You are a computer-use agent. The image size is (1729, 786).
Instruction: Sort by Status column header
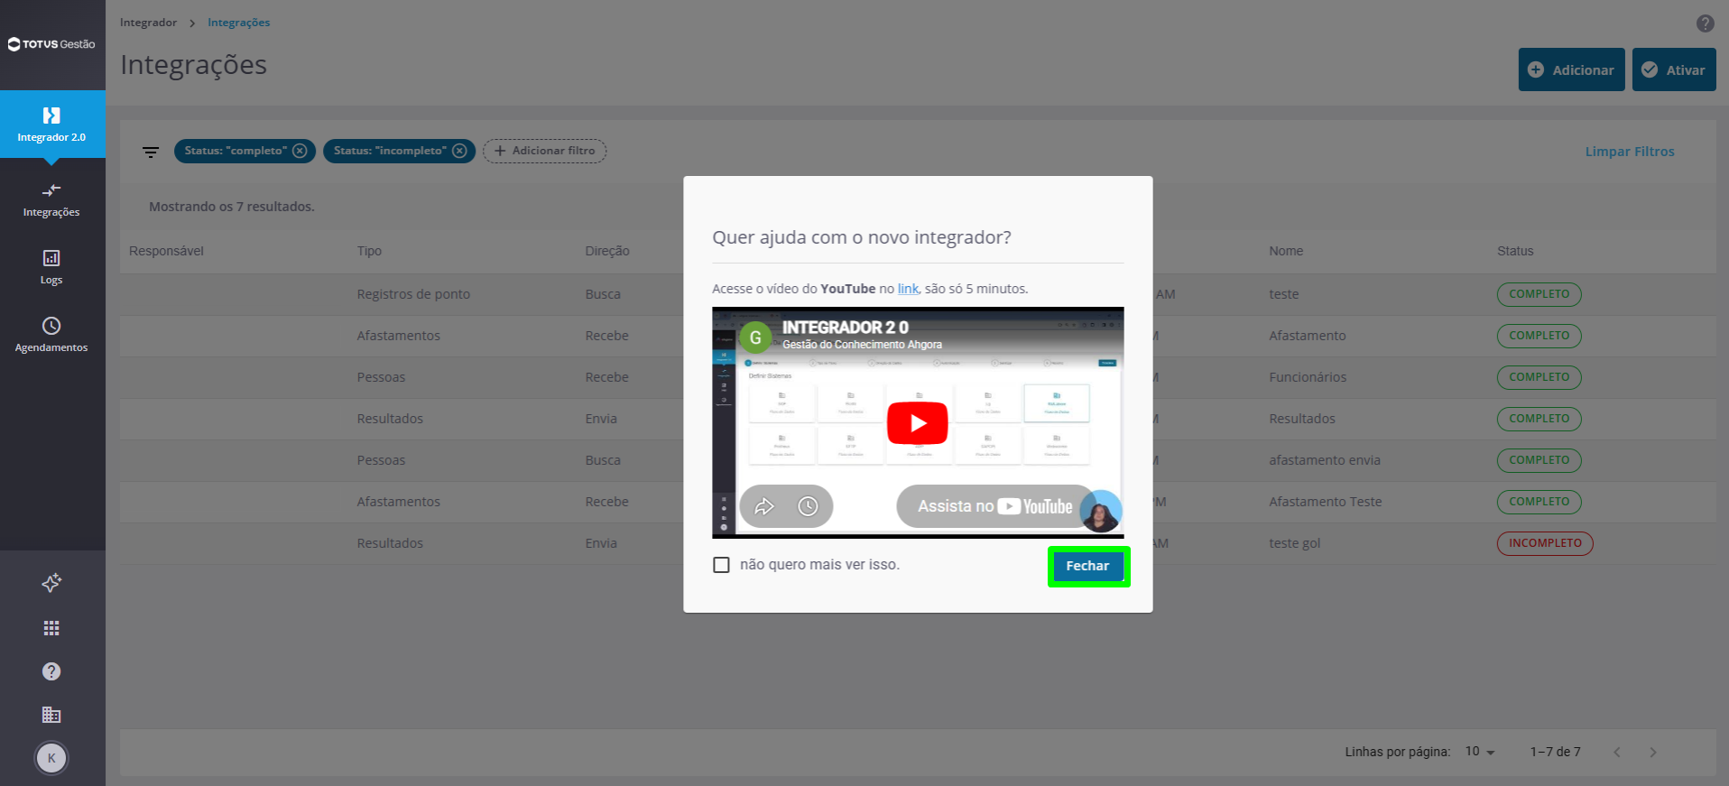[x=1515, y=251]
